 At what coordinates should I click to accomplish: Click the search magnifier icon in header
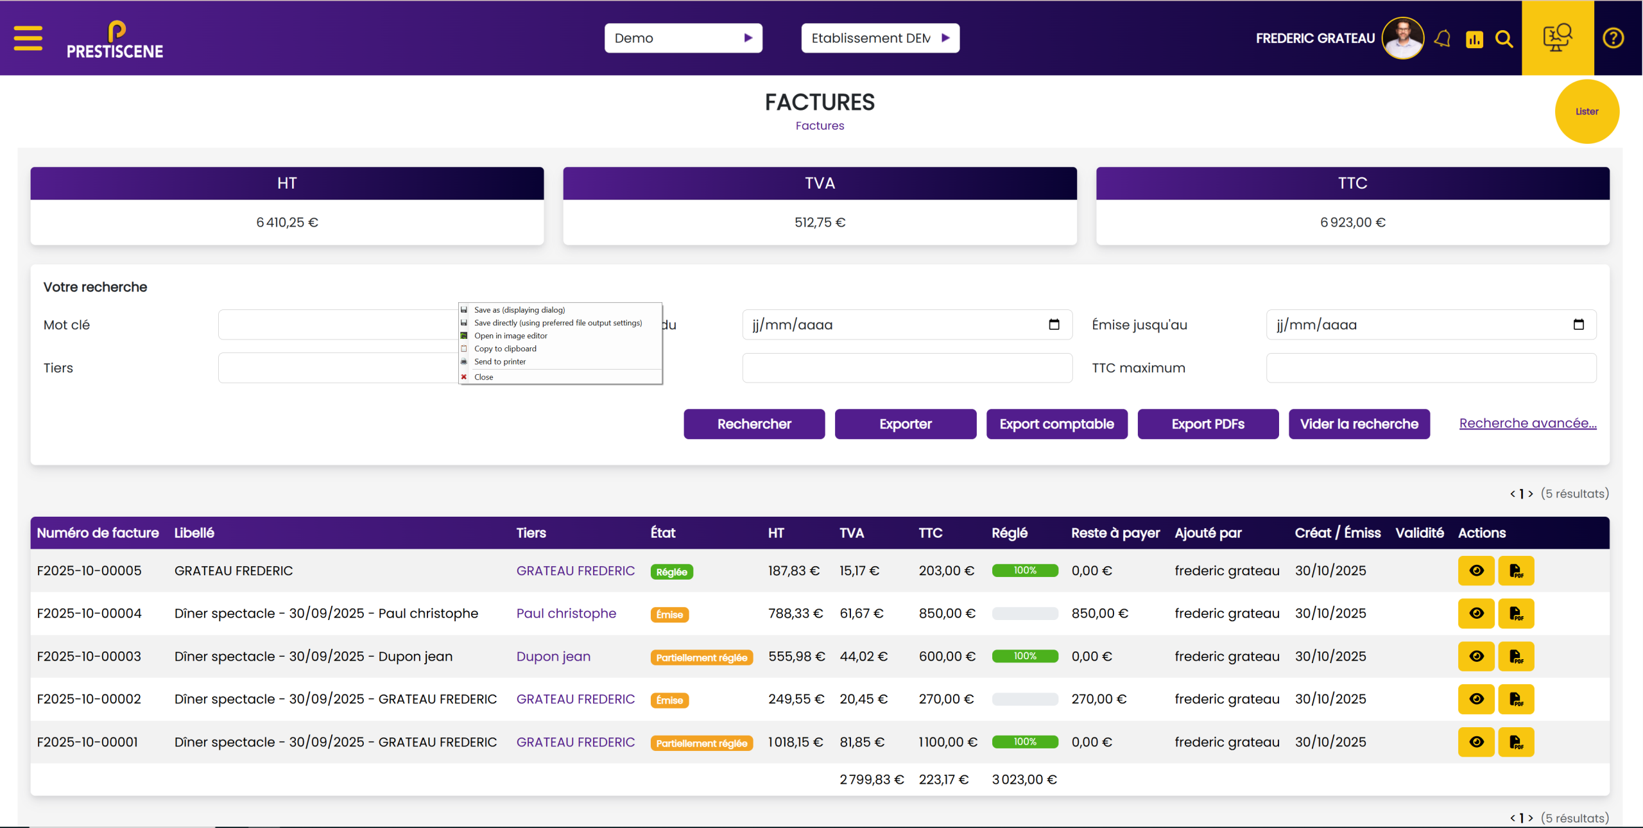(x=1504, y=39)
